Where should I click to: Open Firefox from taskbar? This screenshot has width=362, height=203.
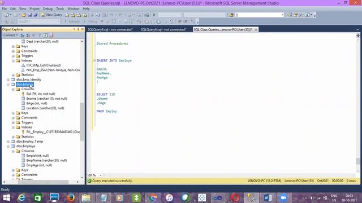tap(70, 197)
